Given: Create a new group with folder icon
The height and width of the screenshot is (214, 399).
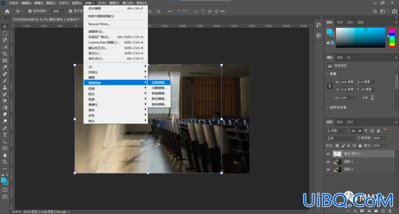Looking at the screenshot, I should click(376, 211).
